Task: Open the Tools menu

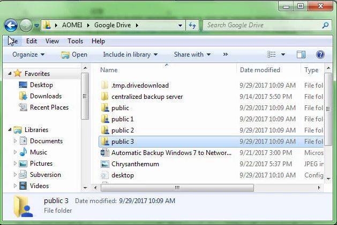Action: pyautogui.click(x=75, y=41)
